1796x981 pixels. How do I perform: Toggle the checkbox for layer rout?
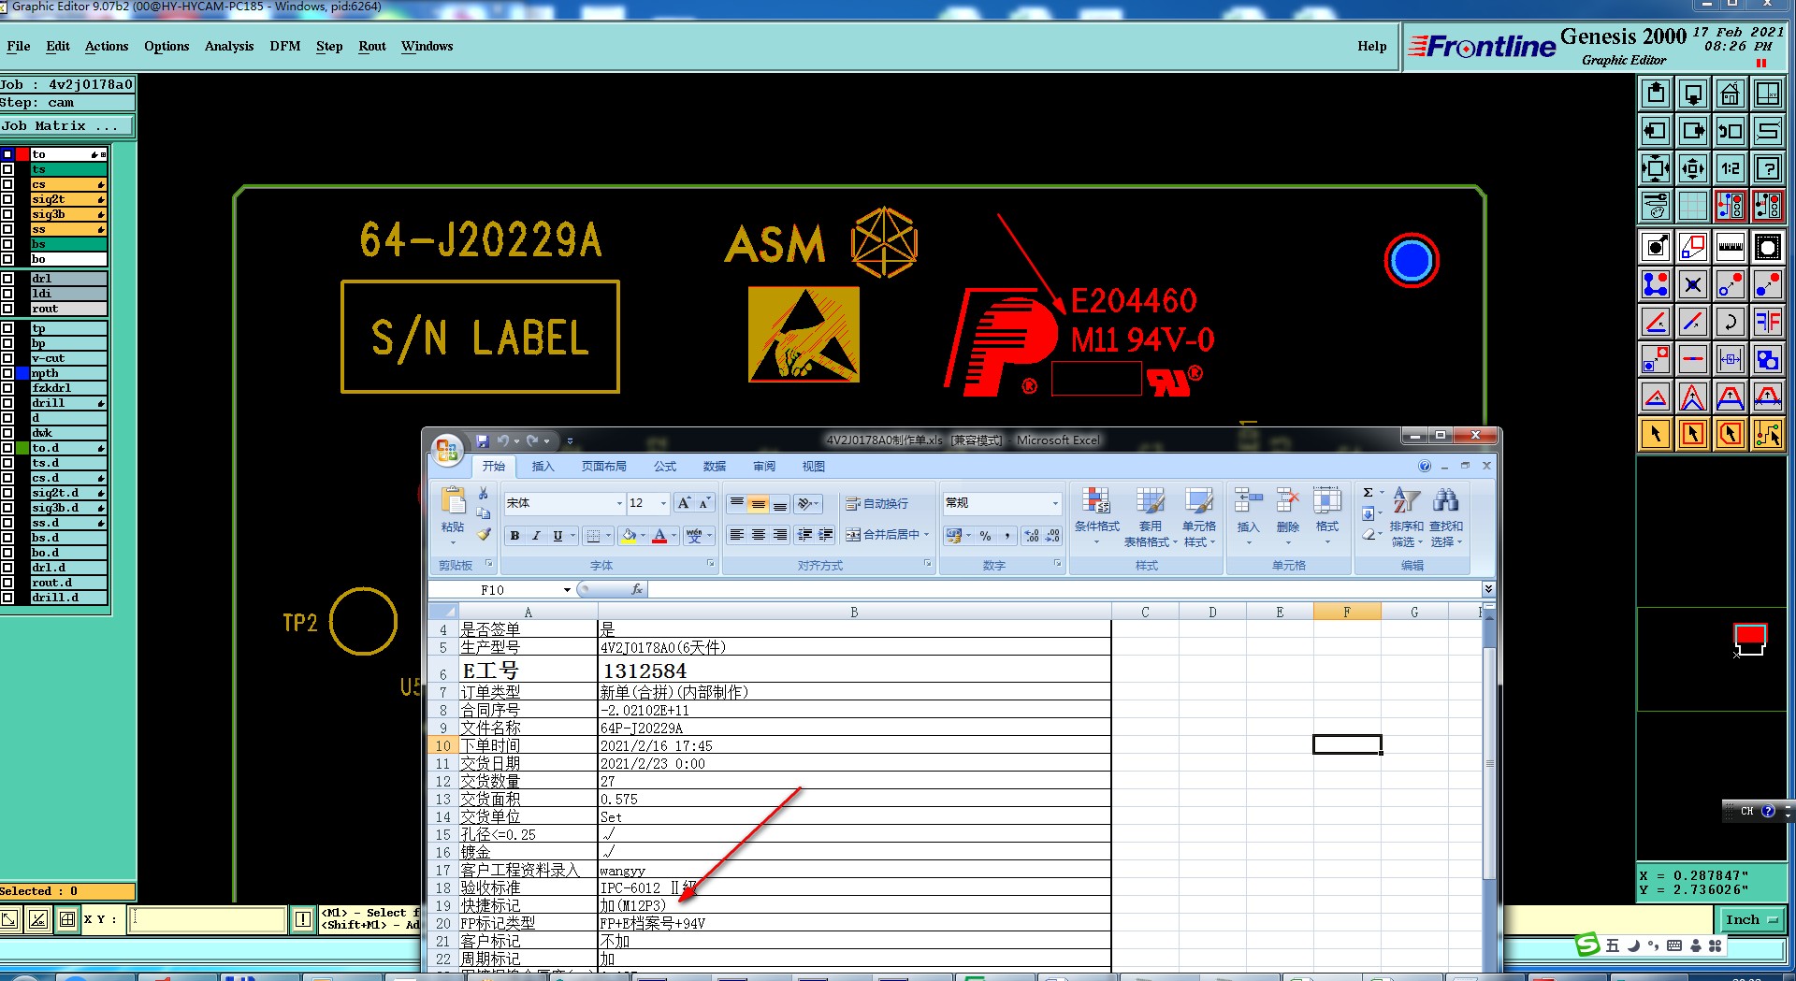point(7,309)
